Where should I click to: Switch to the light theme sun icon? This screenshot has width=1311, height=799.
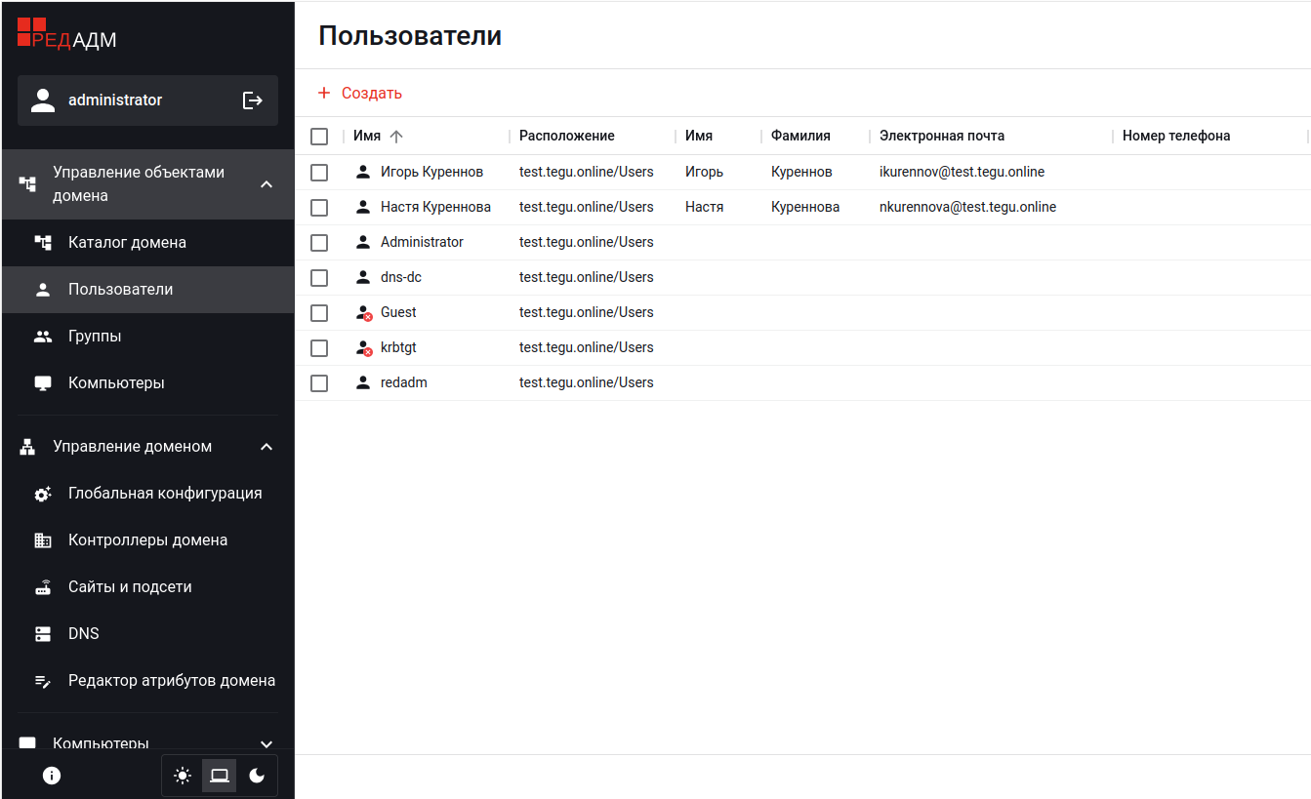coord(183,776)
